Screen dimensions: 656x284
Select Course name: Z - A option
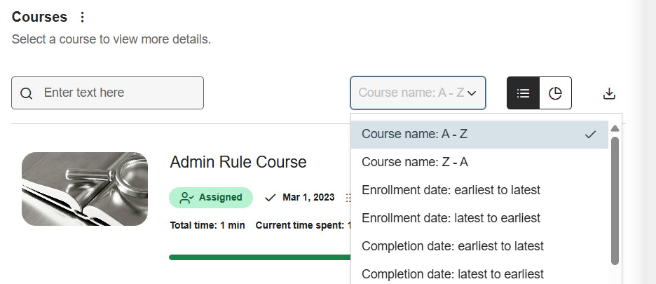pos(415,162)
